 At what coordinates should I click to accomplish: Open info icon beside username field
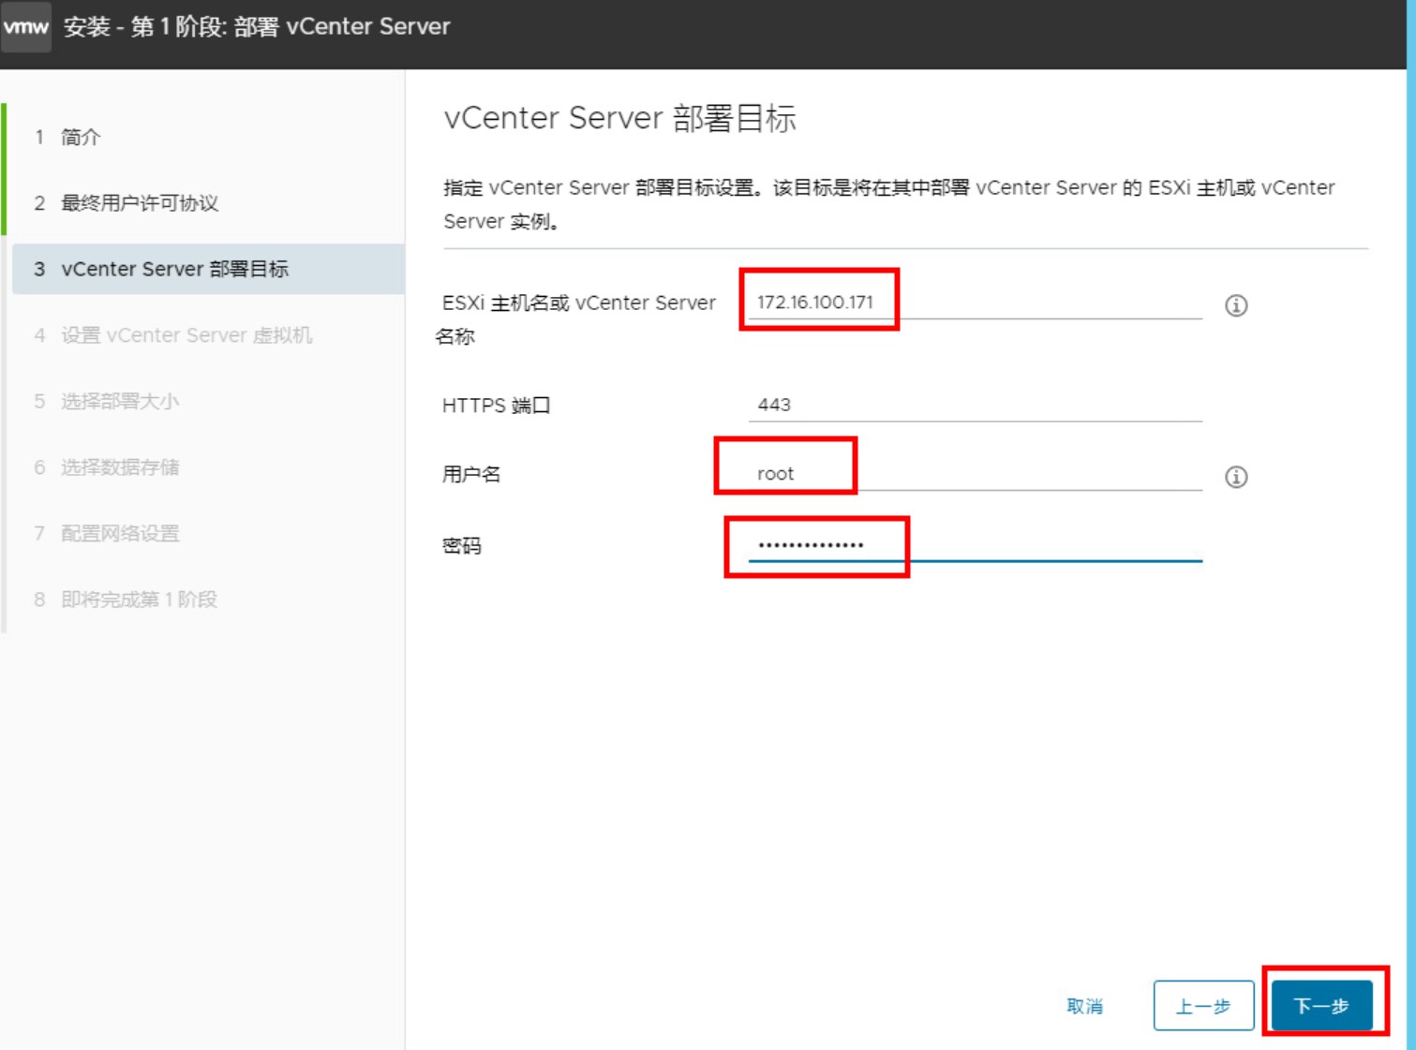click(x=1236, y=477)
